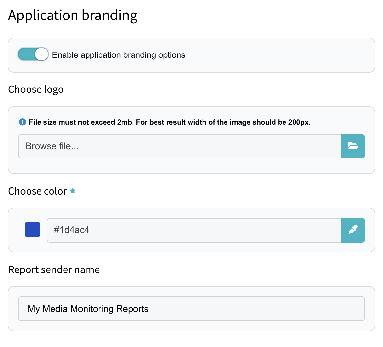Screen dimensions: 383x347
Task: Click the blue info icon near file size note
Action: pos(22,122)
